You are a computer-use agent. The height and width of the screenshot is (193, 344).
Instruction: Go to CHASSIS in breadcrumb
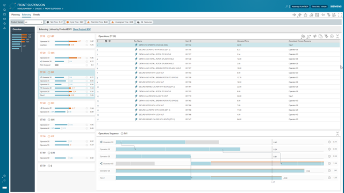click(x=38, y=9)
